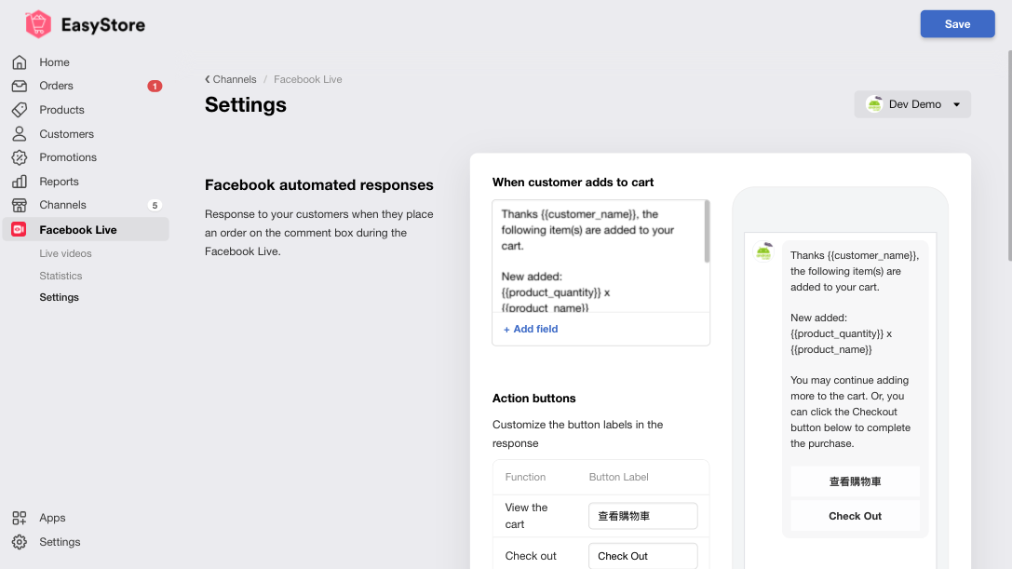Click the avatar in the message preview
1012x569 pixels.
click(x=763, y=251)
